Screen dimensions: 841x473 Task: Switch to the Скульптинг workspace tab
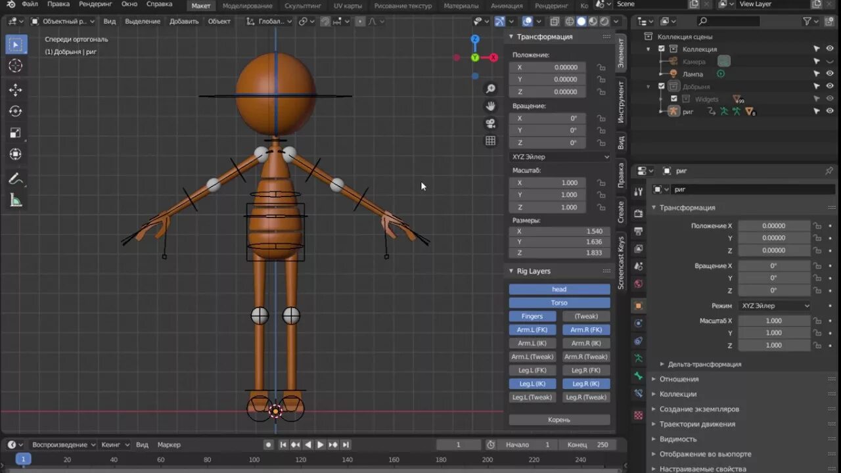303,5
